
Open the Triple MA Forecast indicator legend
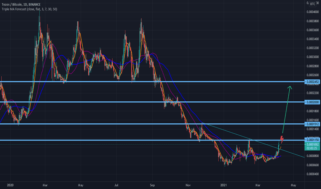click(29, 9)
